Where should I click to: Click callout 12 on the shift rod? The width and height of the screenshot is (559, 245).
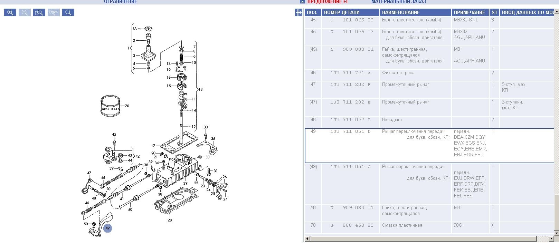click(193, 127)
